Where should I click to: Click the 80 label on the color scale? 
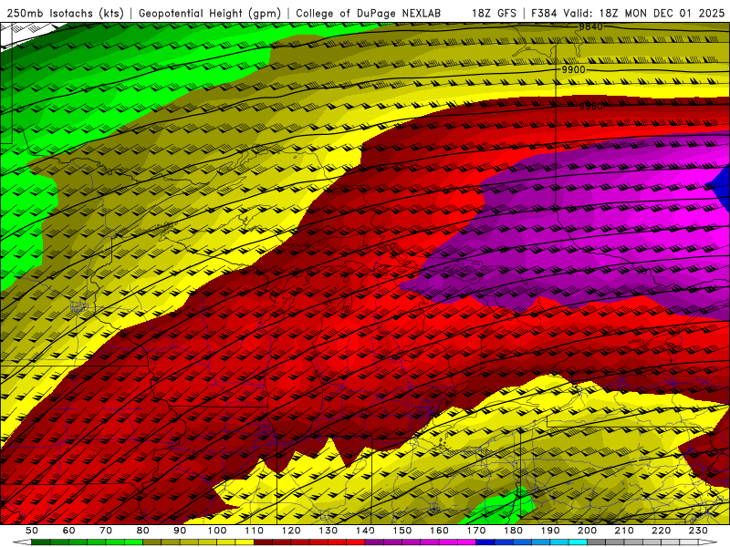(x=143, y=531)
